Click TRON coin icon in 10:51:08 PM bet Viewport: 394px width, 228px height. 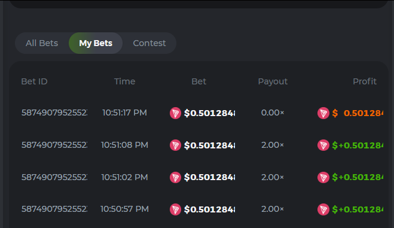coord(175,145)
